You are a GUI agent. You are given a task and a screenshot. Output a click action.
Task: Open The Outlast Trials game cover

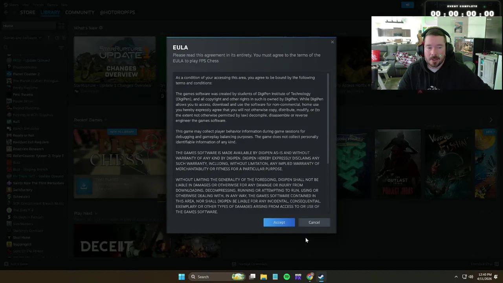[x=398, y=164]
